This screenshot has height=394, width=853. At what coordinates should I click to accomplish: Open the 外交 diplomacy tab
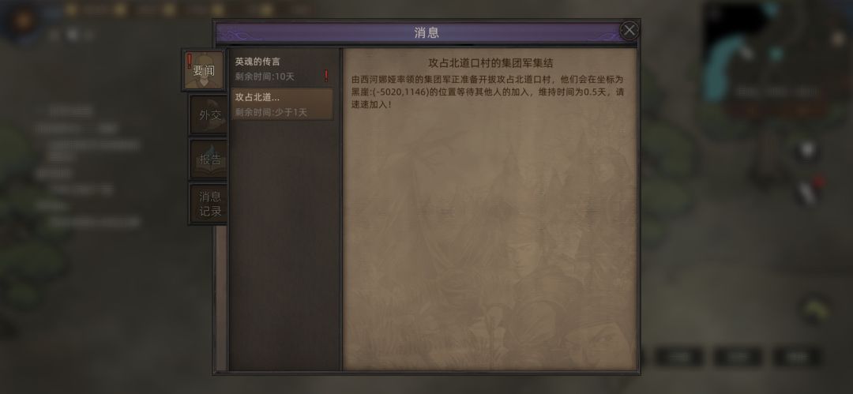(x=209, y=114)
